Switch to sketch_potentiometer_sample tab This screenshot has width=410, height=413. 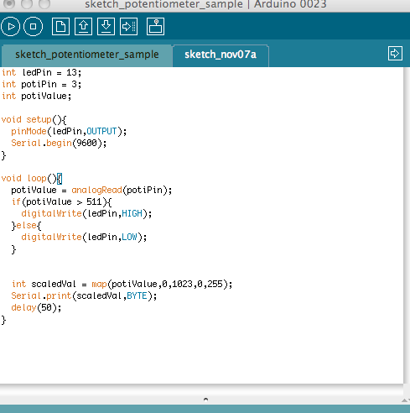pos(87,55)
